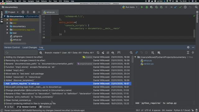199x112 pixels.
Task: Expand all in changed files tree
Action: point(188,53)
